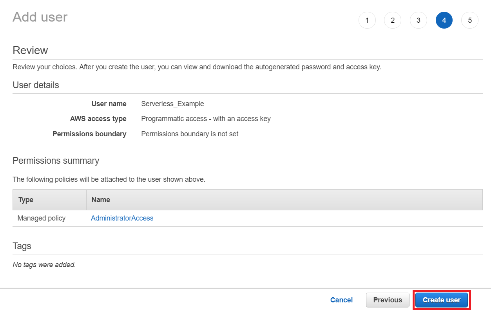Jump to step 2 circle
This screenshot has width=491, height=311.
coord(393,20)
